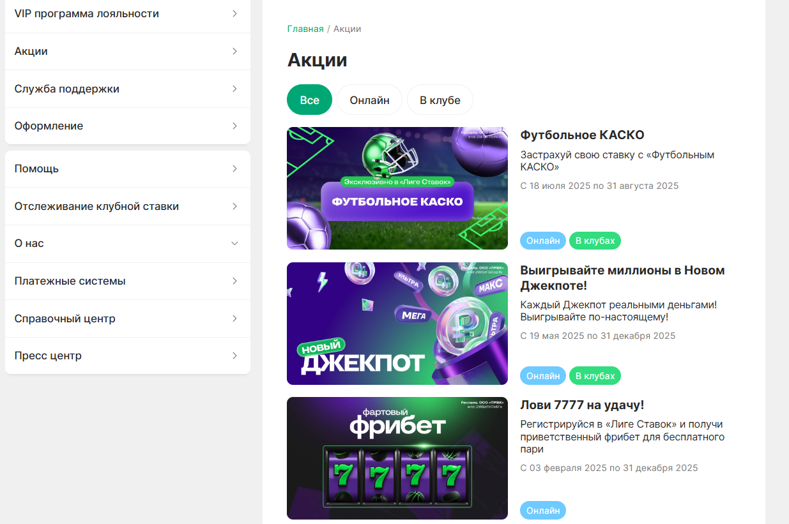Open the Новый Джекпот banner image
This screenshot has width=789, height=524.
[x=397, y=324]
